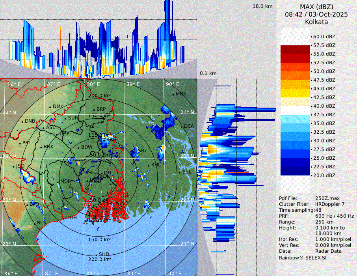Click the Kolkata radar site name

click(316, 22)
